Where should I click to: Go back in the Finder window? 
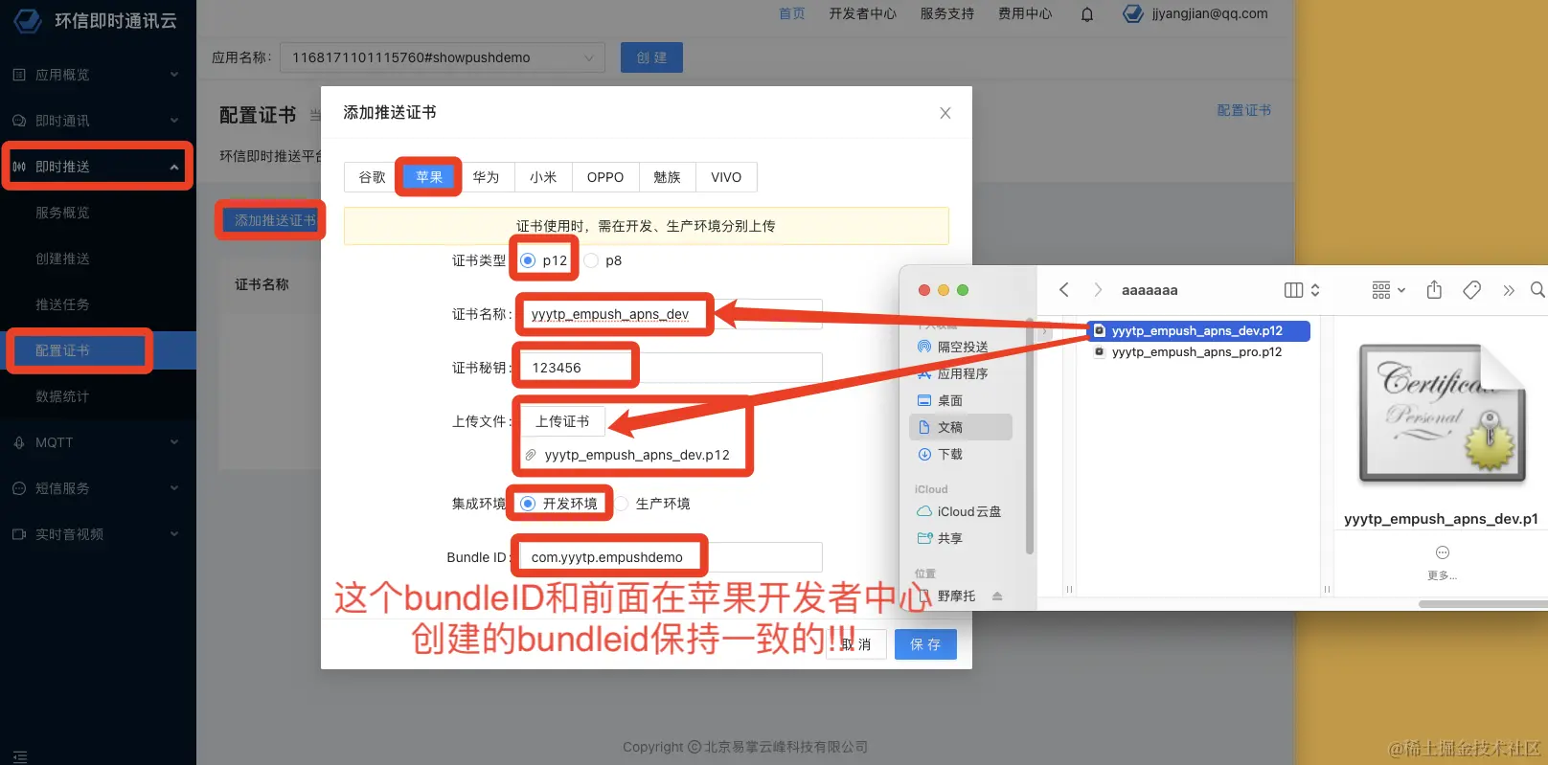[1064, 289]
